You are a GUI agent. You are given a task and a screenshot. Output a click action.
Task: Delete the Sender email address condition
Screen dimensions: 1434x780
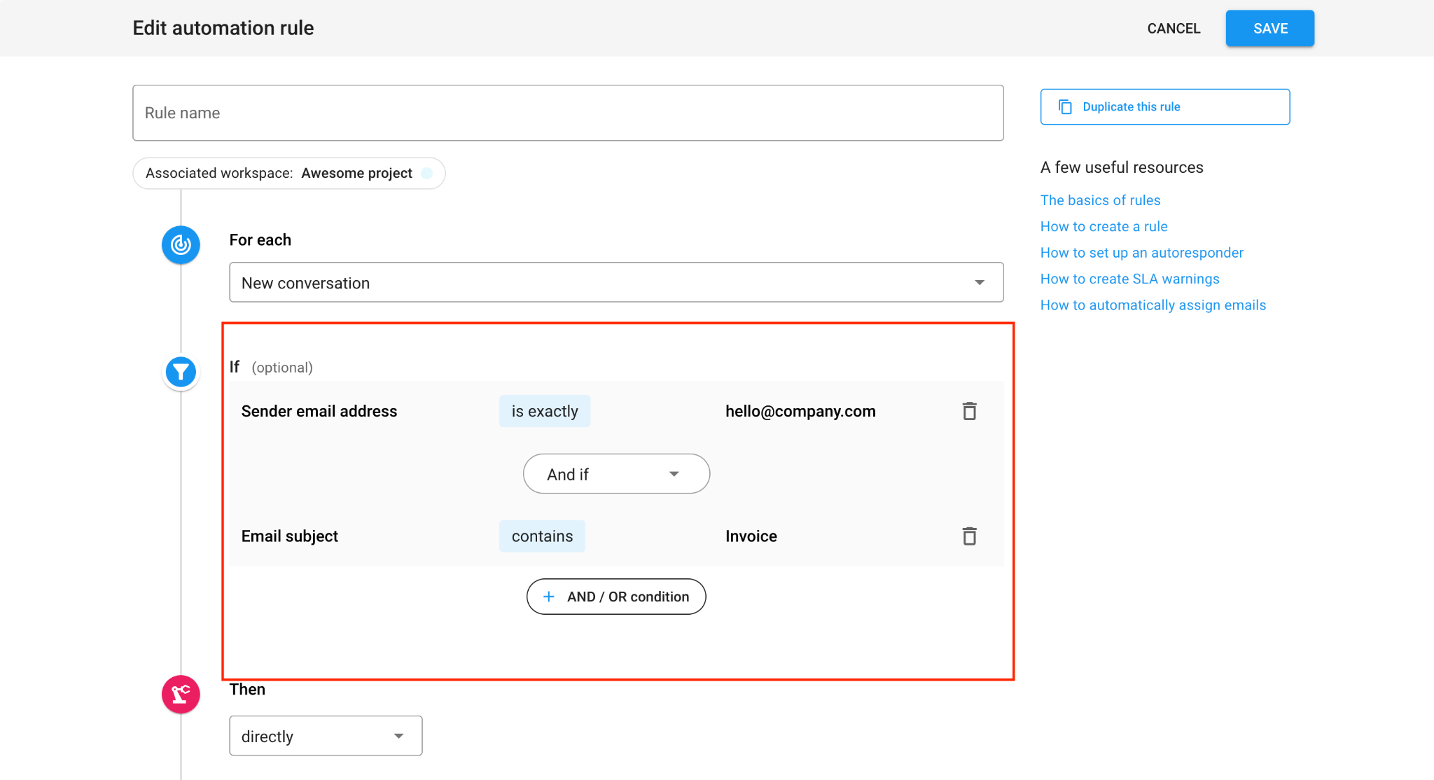(969, 411)
